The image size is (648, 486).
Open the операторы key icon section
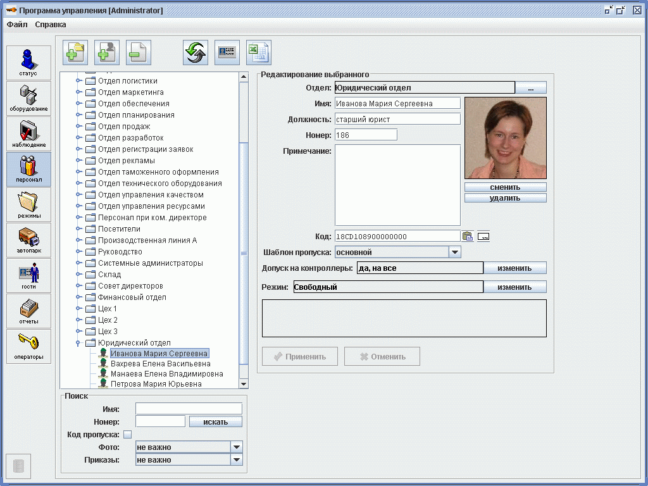point(28,346)
